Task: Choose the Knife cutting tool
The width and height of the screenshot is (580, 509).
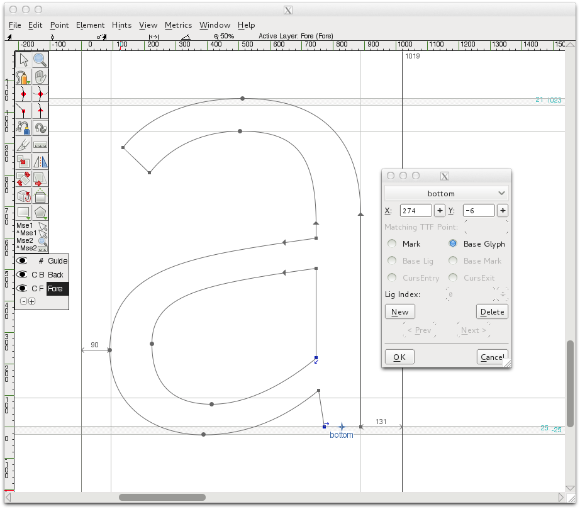Action: click(23, 145)
